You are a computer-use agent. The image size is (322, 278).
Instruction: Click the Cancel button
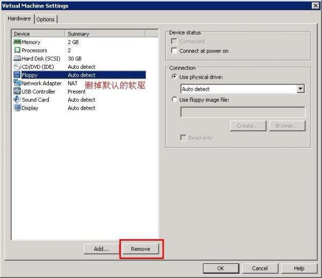pyautogui.click(x=260, y=268)
